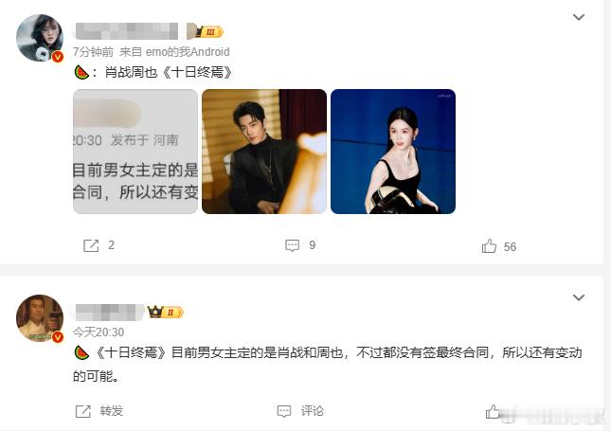This screenshot has height=431, width=611.
Task: Click the '7分钟前' timestamp on first post
Action: [x=93, y=52]
